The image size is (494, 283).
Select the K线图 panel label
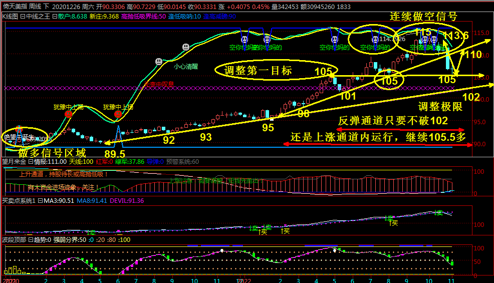pos(10,16)
